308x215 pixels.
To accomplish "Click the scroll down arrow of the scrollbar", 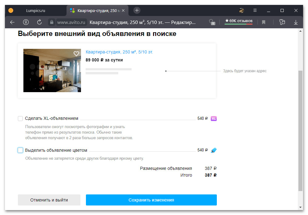I will coord(300,207).
